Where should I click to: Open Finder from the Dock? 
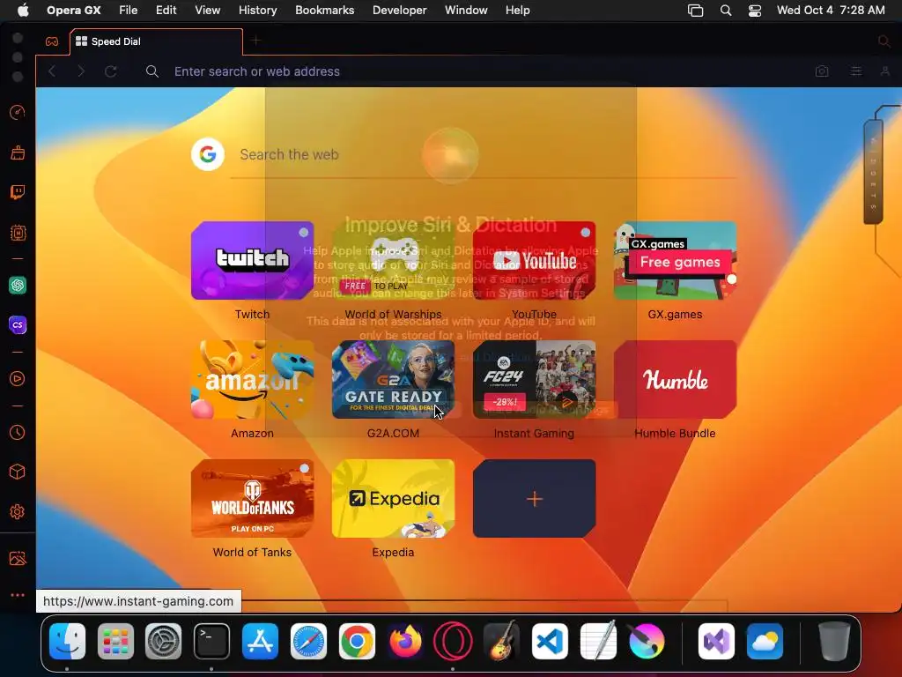coord(67,642)
